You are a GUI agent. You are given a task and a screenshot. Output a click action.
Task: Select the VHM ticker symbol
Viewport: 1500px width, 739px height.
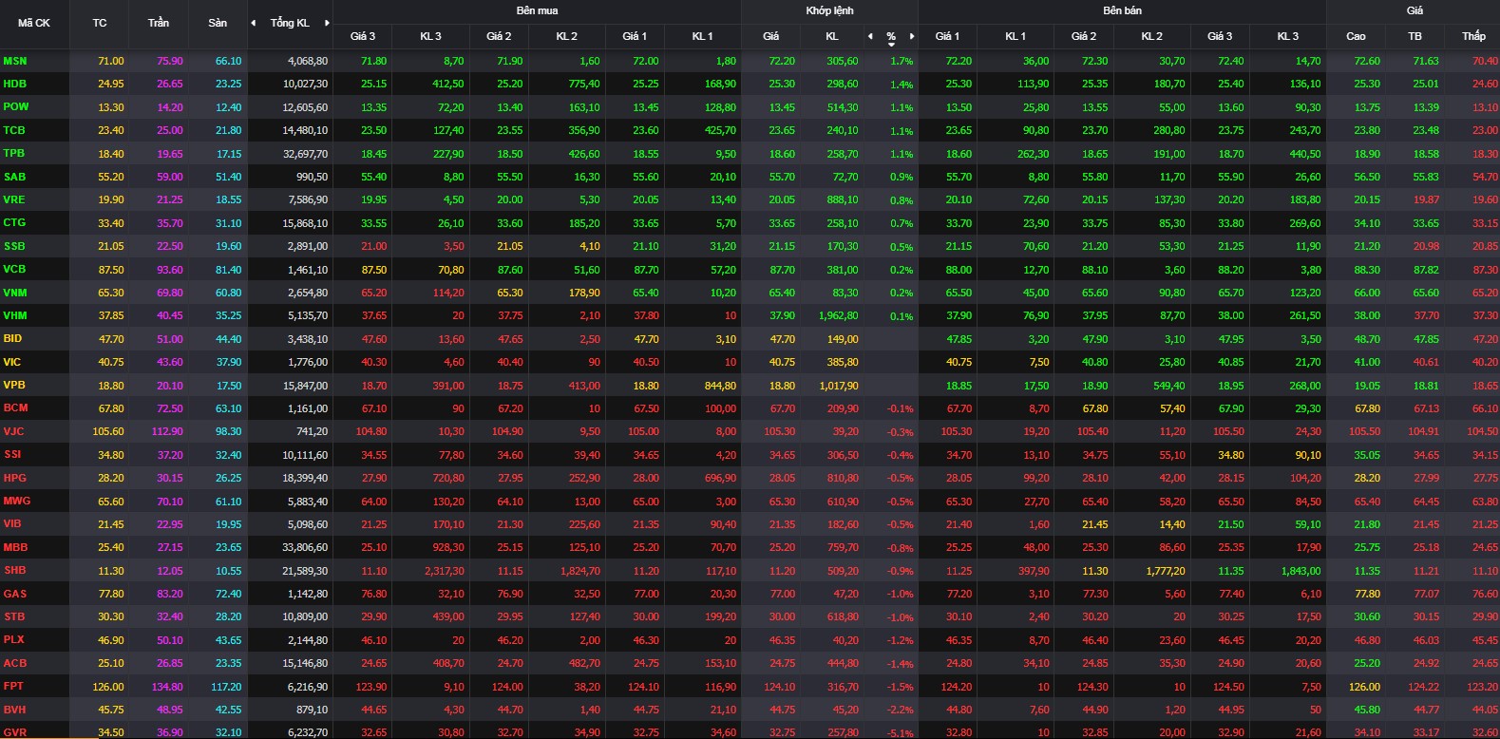coord(15,315)
